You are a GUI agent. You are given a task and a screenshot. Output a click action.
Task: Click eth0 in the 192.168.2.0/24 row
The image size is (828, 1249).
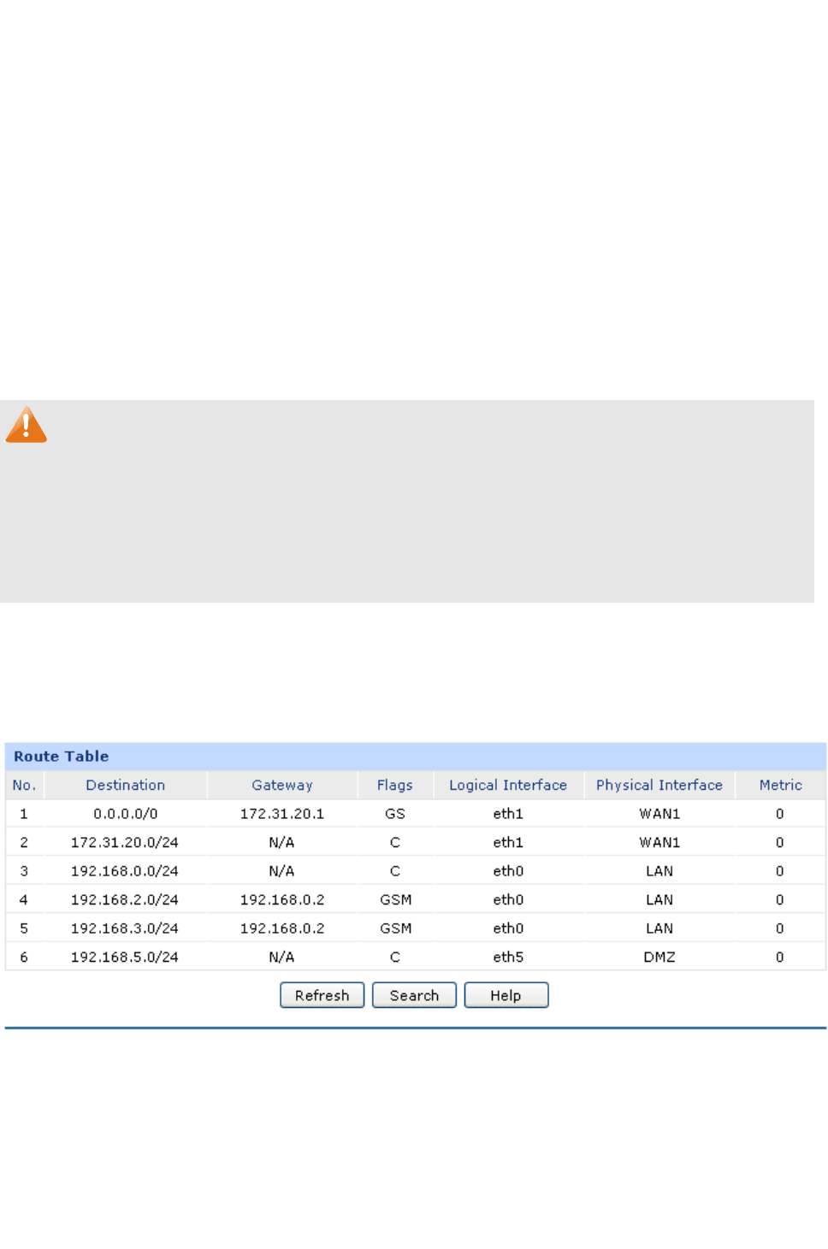coord(508,899)
